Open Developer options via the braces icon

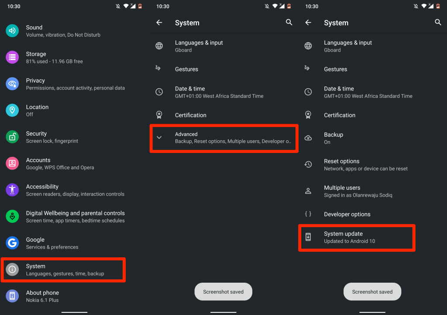coord(308,214)
